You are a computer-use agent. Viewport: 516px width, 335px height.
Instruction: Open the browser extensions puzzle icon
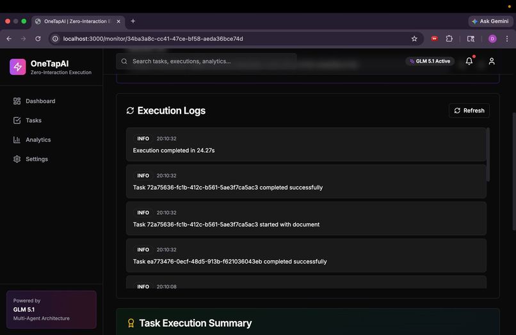pyautogui.click(x=449, y=39)
